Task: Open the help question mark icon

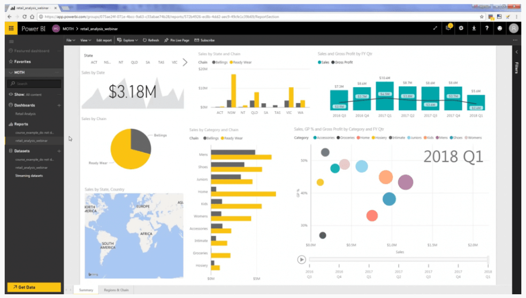Action: 487,28
